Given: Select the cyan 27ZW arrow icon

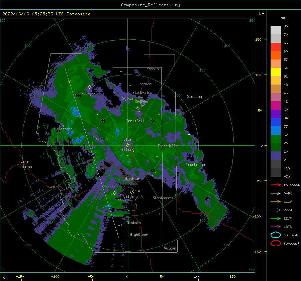Looking at the screenshot, I should (x=276, y=210).
